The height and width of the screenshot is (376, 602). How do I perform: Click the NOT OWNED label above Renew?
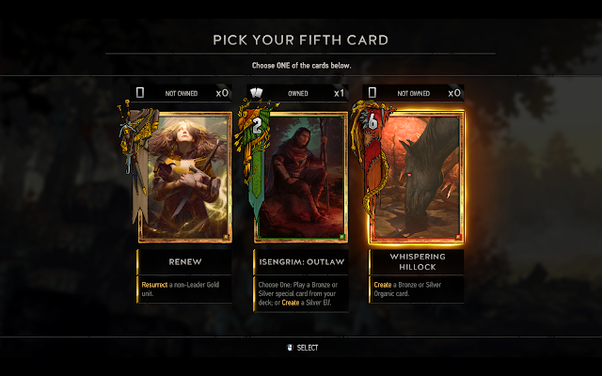pyautogui.click(x=182, y=93)
